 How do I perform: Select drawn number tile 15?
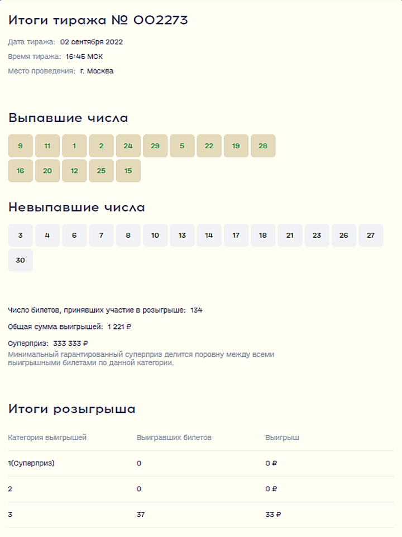tap(128, 171)
